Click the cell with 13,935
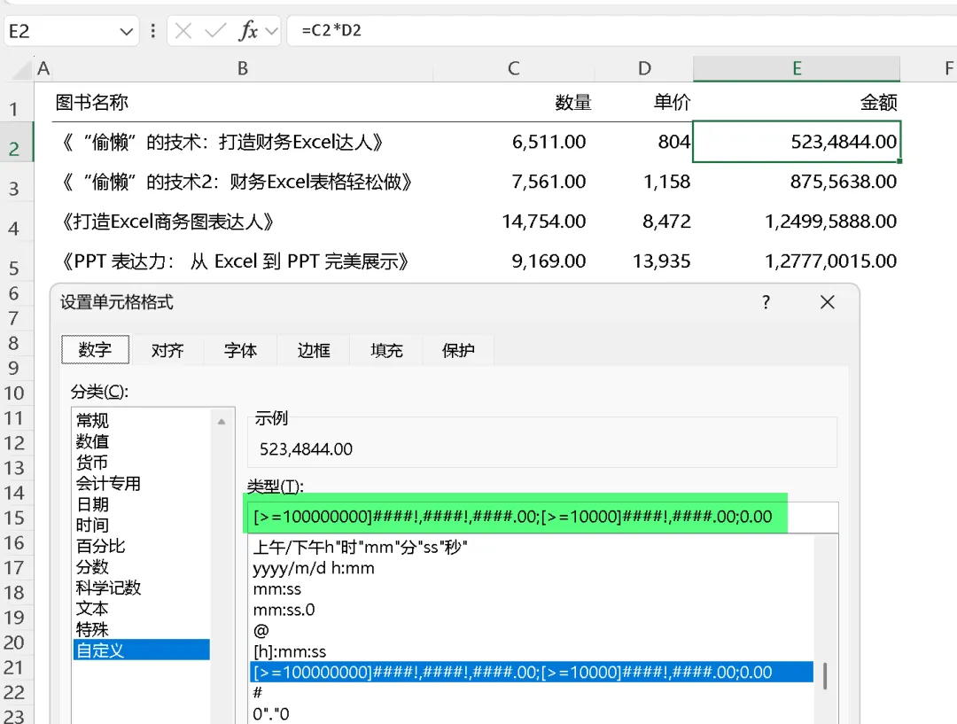Viewport: 957px width, 724px height. point(644,261)
